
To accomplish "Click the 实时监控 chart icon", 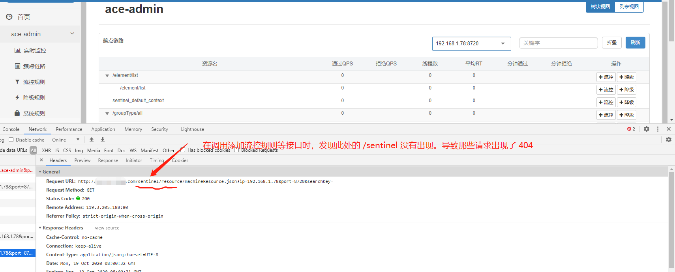I will click(17, 50).
